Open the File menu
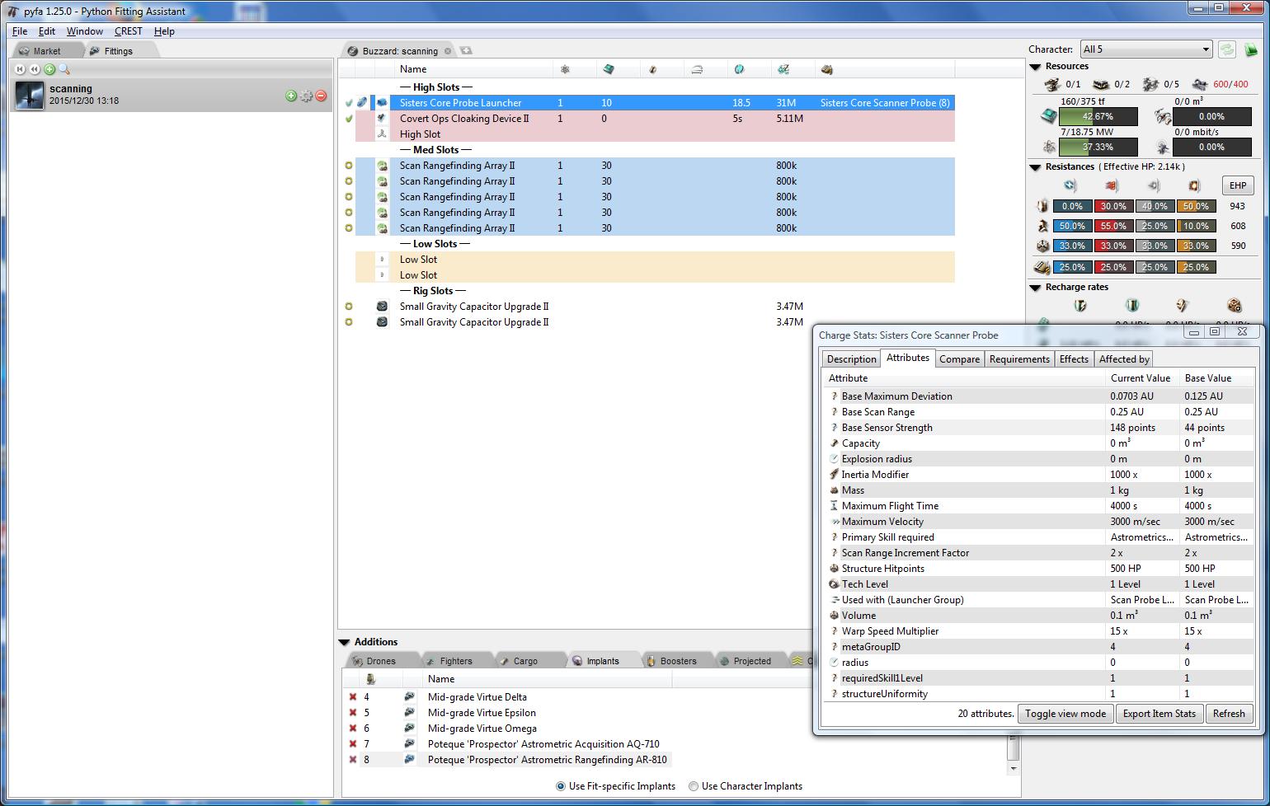 (20, 31)
